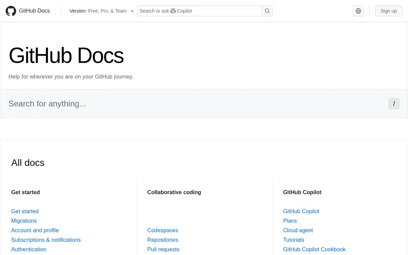Focus the Search or ask Copilot field
The height and width of the screenshot is (255, 408).
click(x=199, y=11)
